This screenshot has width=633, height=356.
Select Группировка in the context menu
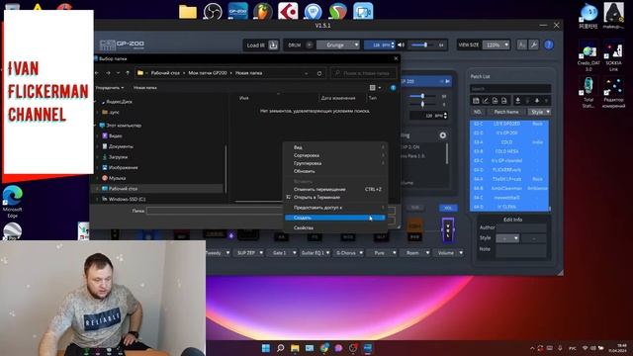coord(335,163)
